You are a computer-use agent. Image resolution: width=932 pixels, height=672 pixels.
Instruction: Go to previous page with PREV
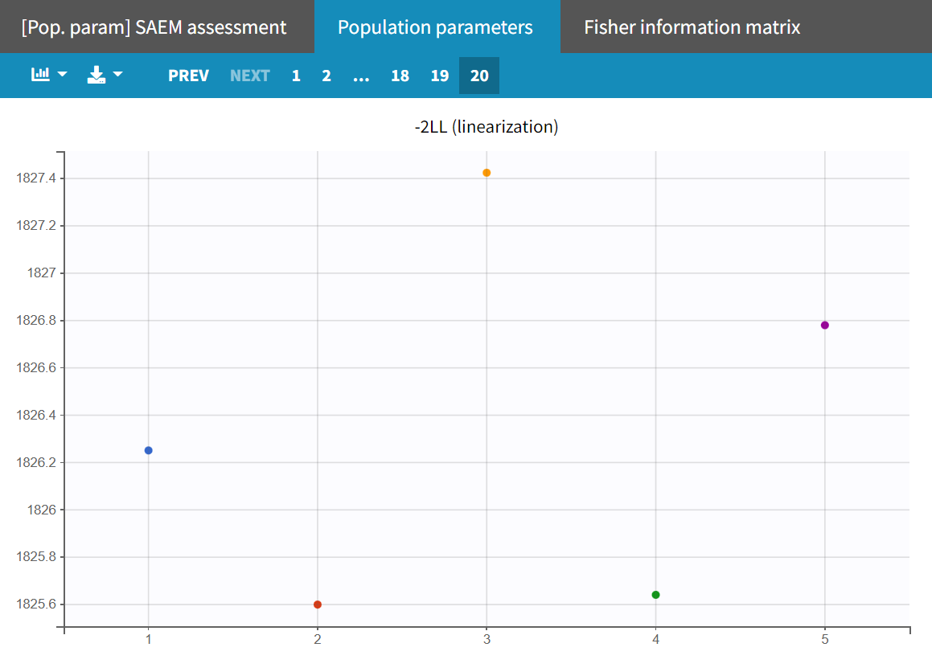pos(188,76)
